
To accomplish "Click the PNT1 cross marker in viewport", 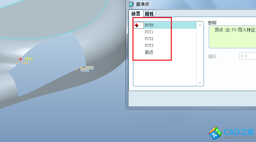I will click(18, 63).
